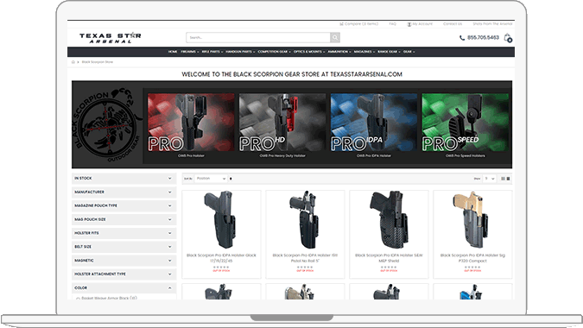Expand the Manufacturer filter
The width and height of the screenshot is (583, 328).
(124, 192)
